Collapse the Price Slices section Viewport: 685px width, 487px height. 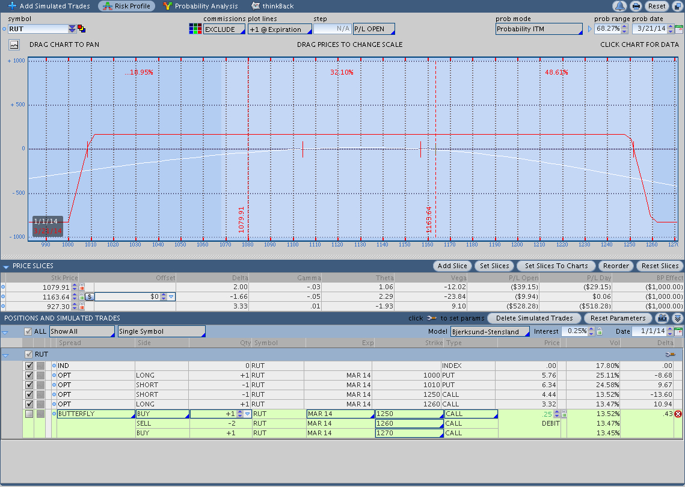click(5, 266)
